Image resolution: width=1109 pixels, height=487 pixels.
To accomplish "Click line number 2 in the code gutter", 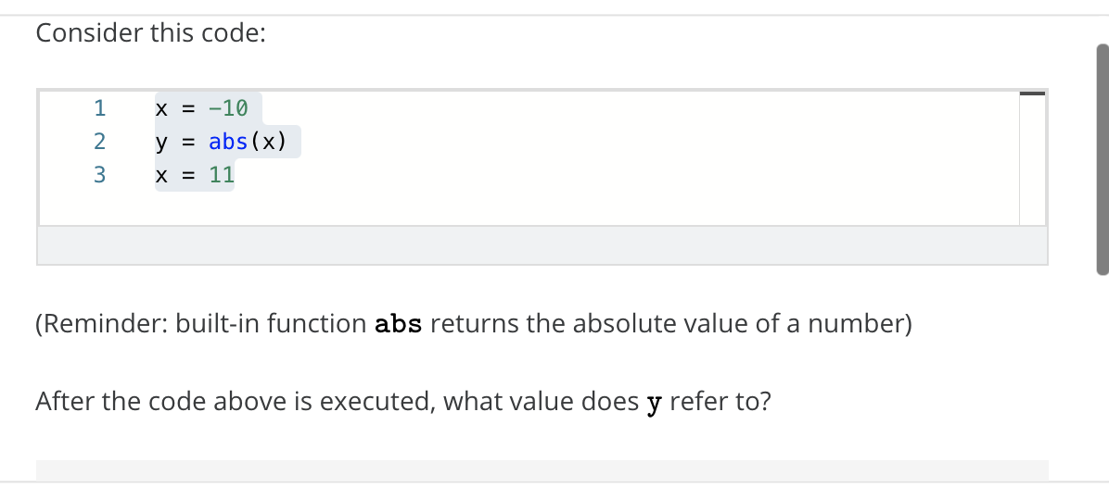I will 100,142.
